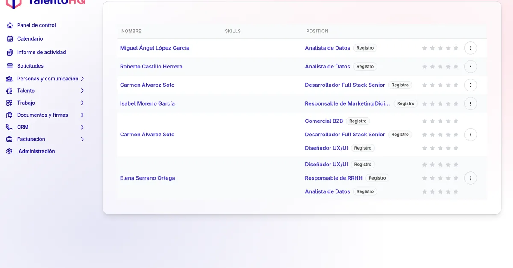Click Registro badge for Responsable de Marketing
Viewport: 513px width, 268px height.
(x=406, y=103)
